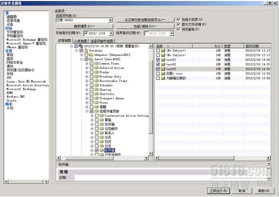Viewport: 279px width, 197px height.
Task: Switch to the 介质视图 tab
Action: tap(81, 41)
